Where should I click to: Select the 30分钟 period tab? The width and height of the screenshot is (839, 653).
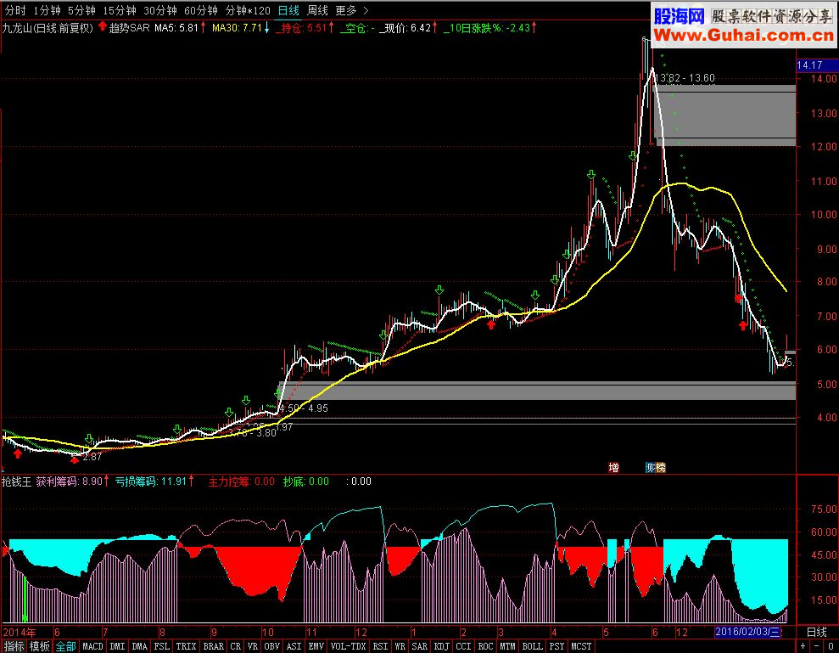[x=160, y=10]
